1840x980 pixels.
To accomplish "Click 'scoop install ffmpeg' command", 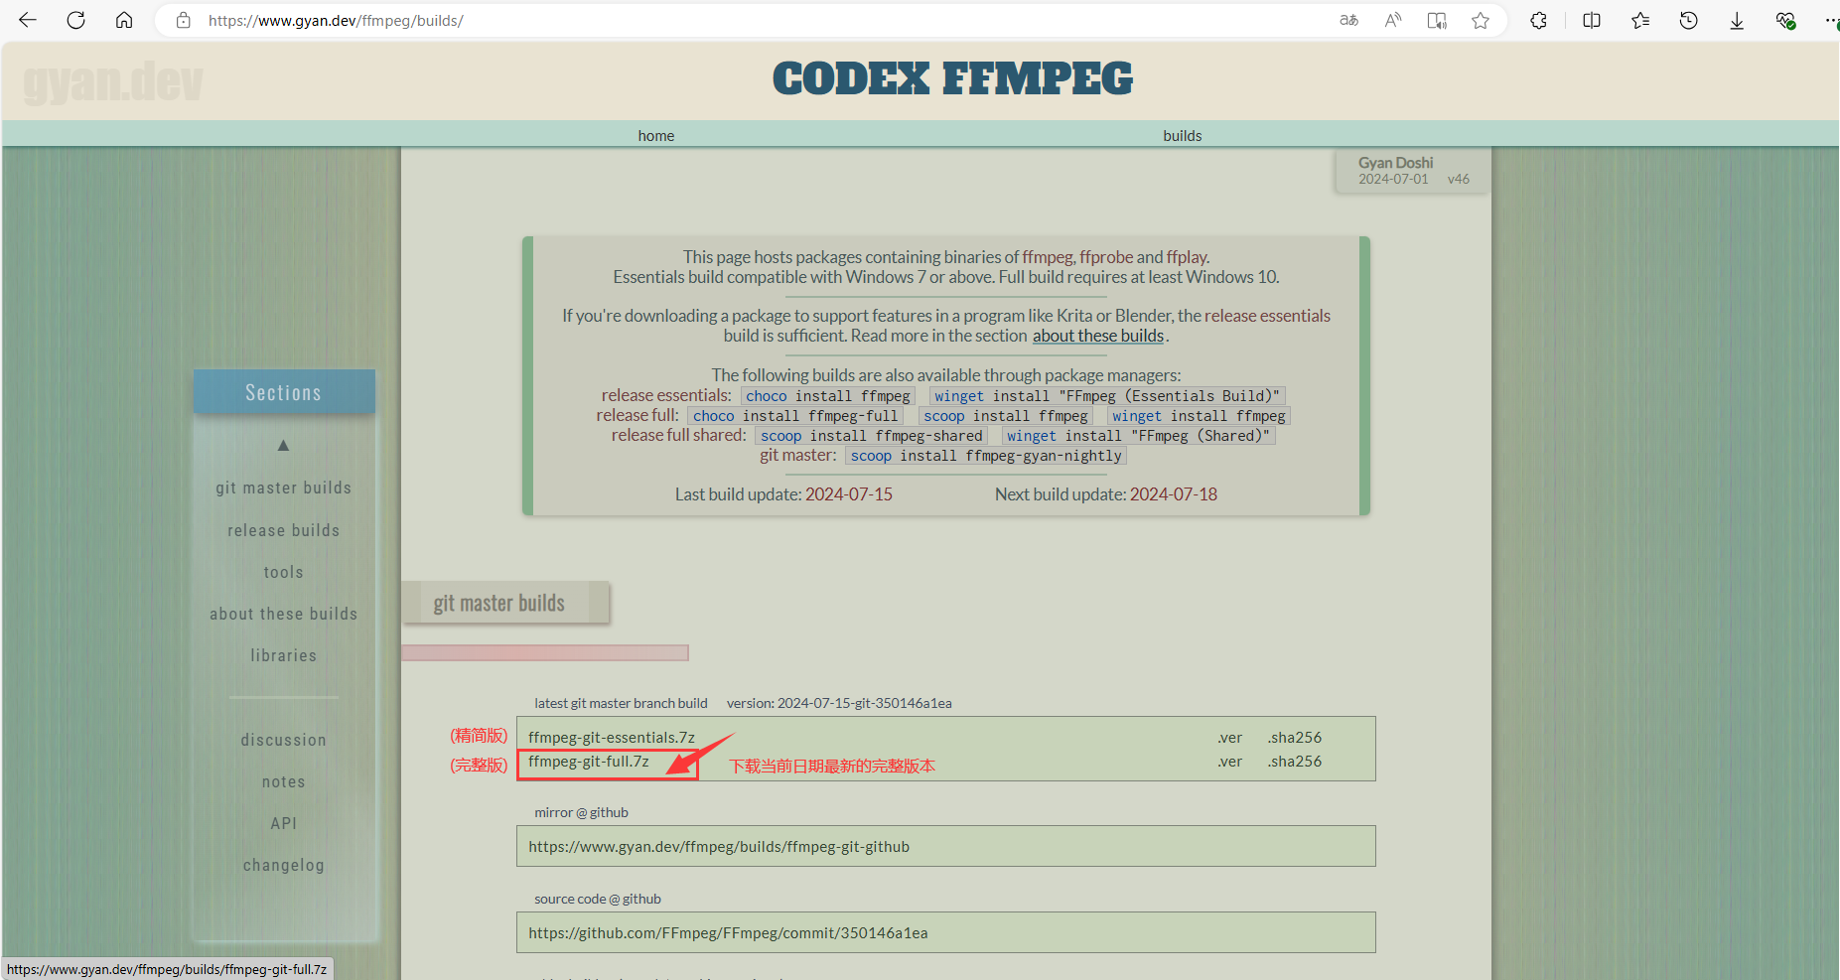I will tap(1006, 416).
